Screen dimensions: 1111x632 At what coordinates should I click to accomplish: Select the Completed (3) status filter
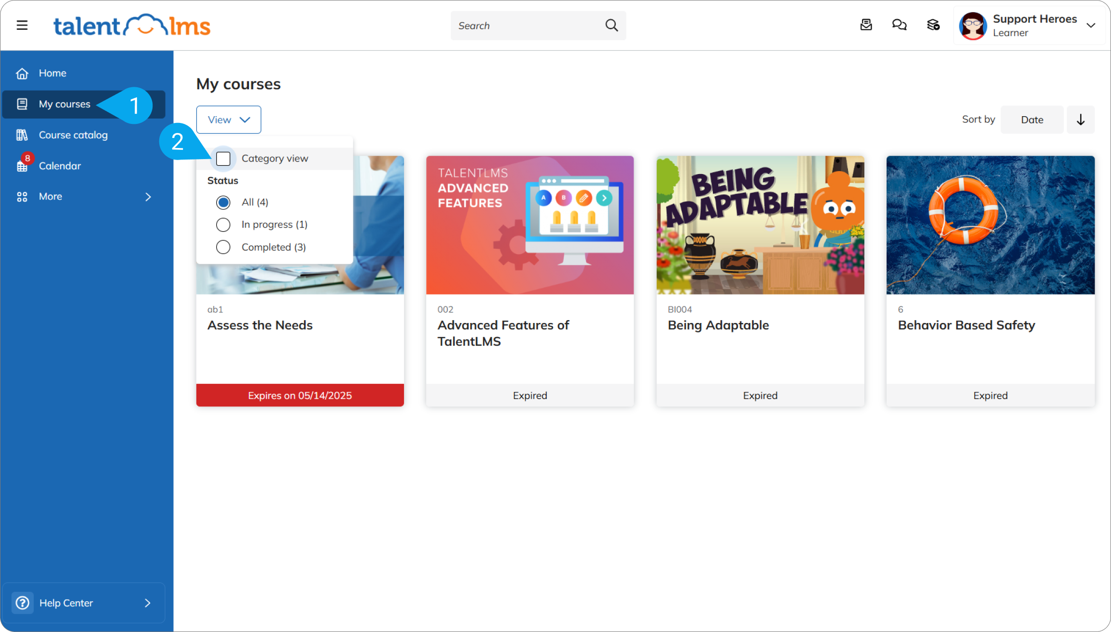(x=223, y=247)
